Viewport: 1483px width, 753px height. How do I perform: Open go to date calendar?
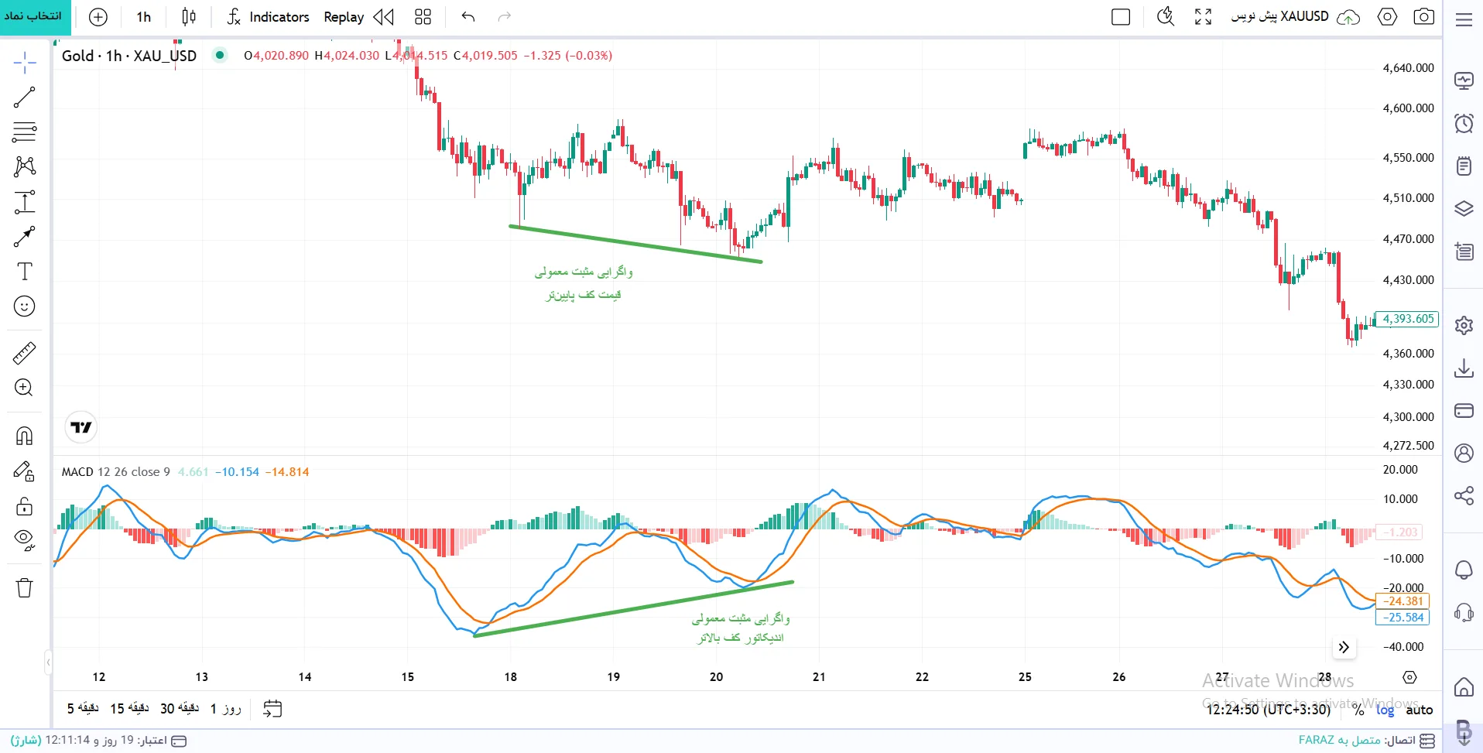click(x=272, y=709)
